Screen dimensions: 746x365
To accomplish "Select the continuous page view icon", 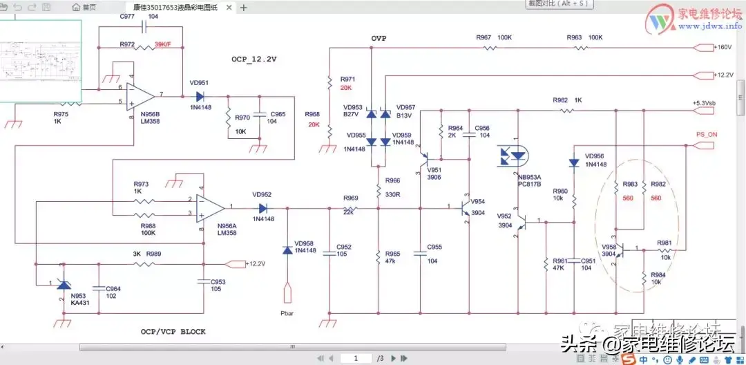I will coord(604,359).
